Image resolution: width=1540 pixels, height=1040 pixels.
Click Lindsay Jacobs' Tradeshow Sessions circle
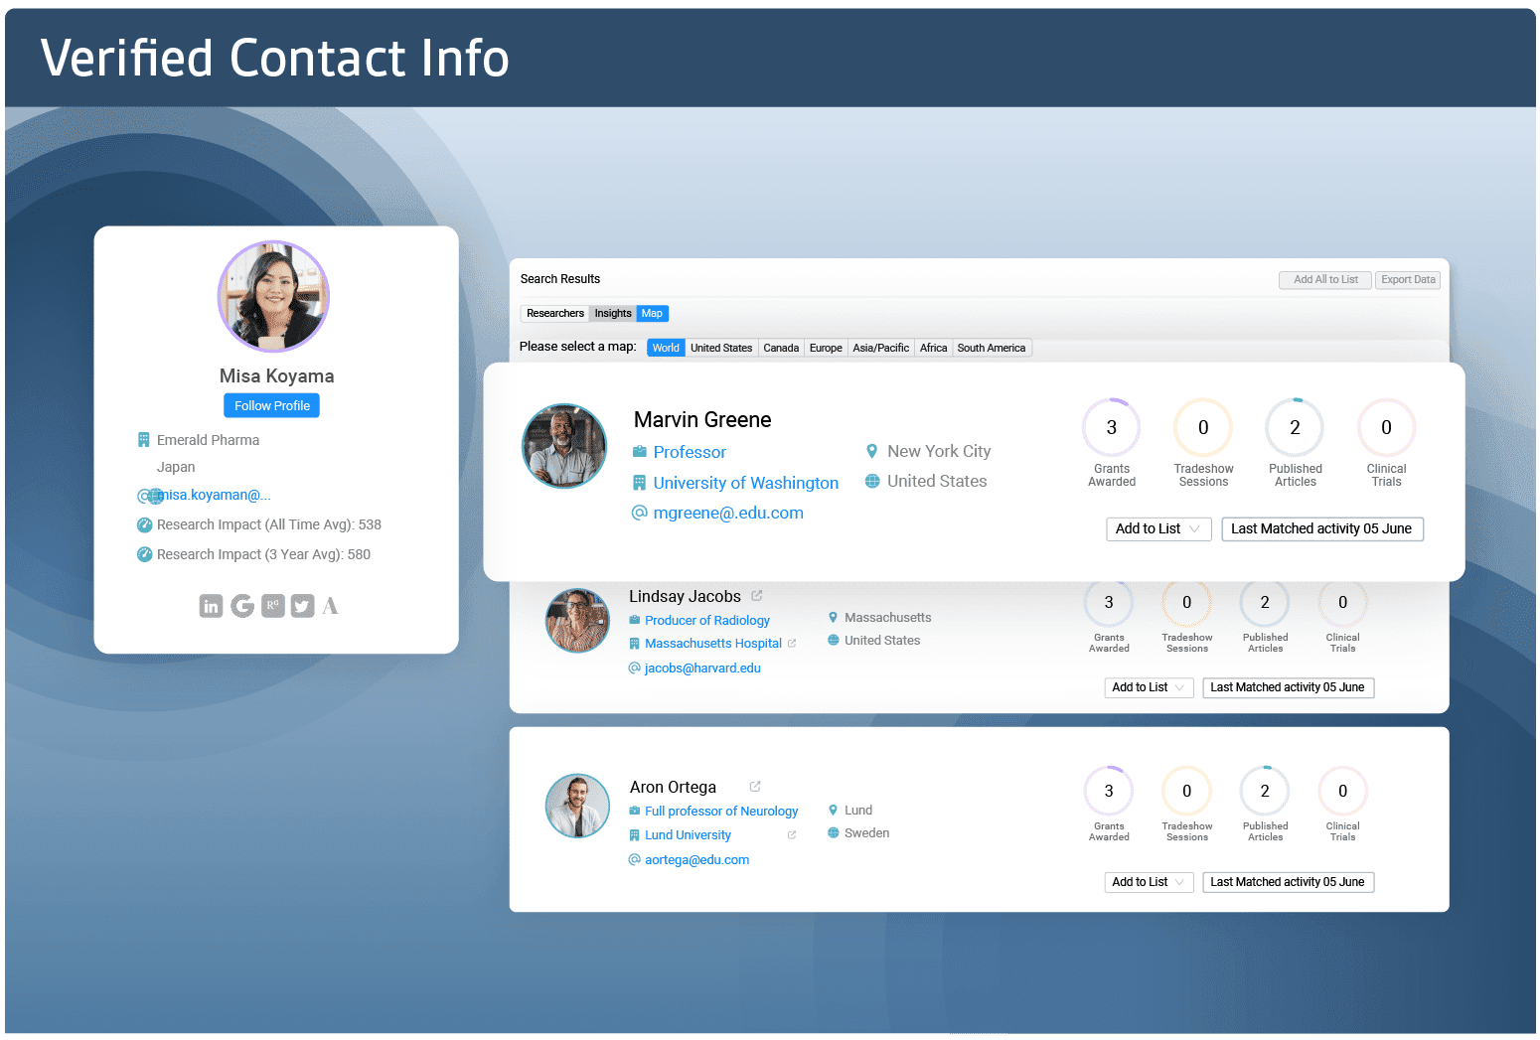click(1186, 603)
